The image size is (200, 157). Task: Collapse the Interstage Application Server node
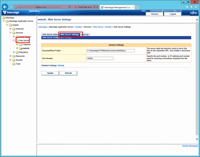tap(4, 21)
